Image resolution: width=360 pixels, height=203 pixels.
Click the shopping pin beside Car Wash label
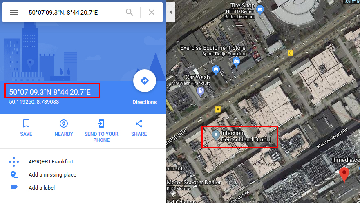click(216, 70)
